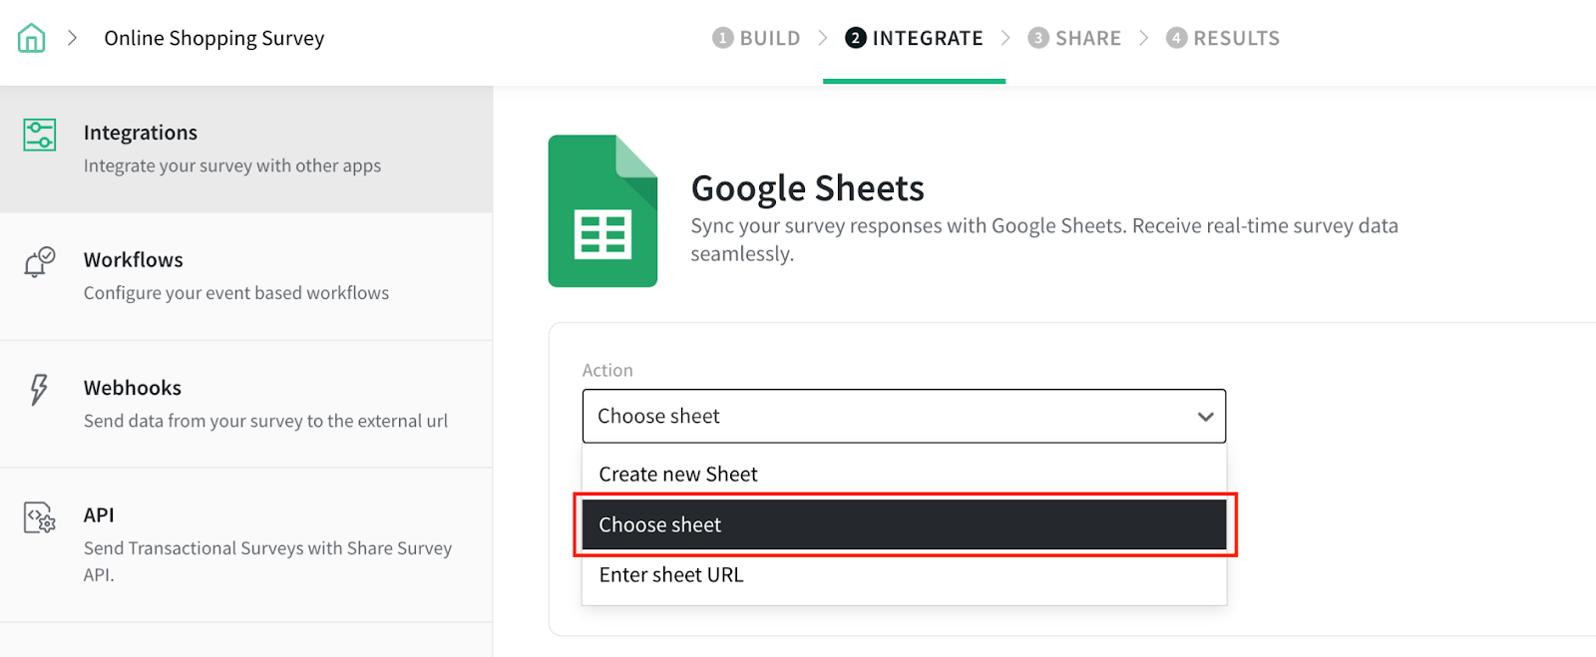Open Integrations in the sidebar
The image size is (1596, 657).
point(246,149)
